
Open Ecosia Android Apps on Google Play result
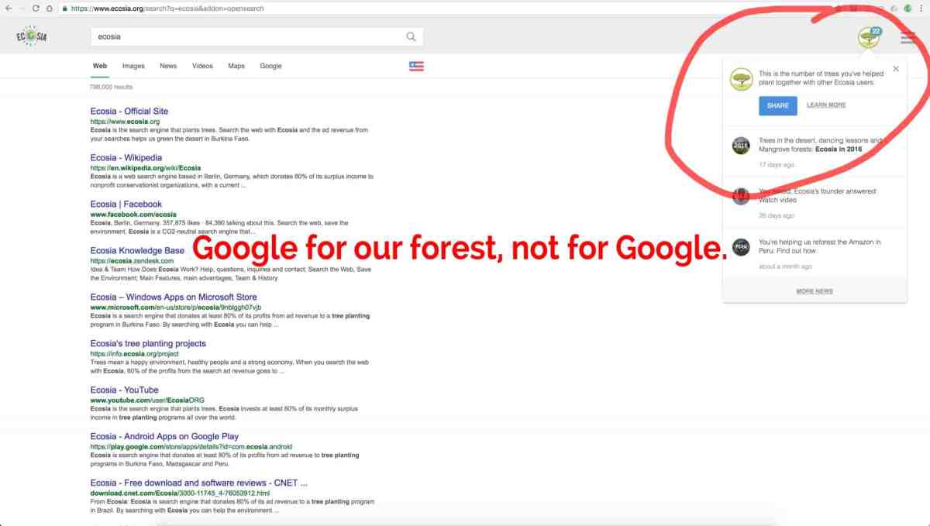[x=164, y=437]
